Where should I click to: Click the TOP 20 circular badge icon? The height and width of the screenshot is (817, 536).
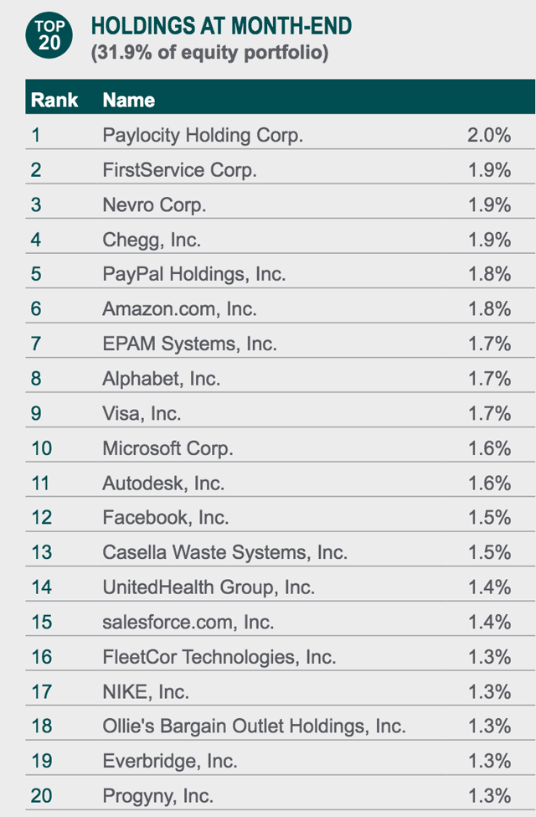[49, 35]
